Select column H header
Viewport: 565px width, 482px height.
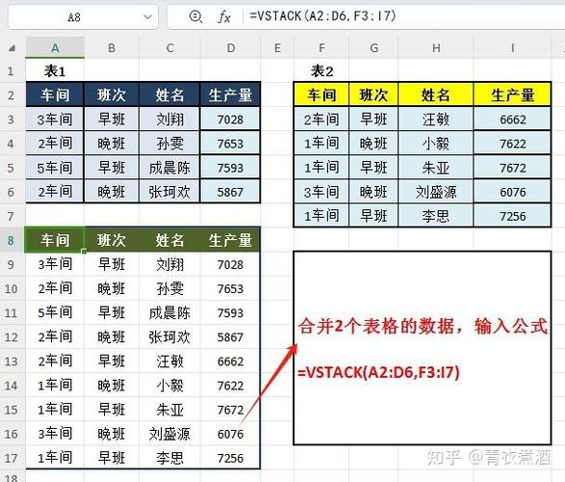(436, 47)
